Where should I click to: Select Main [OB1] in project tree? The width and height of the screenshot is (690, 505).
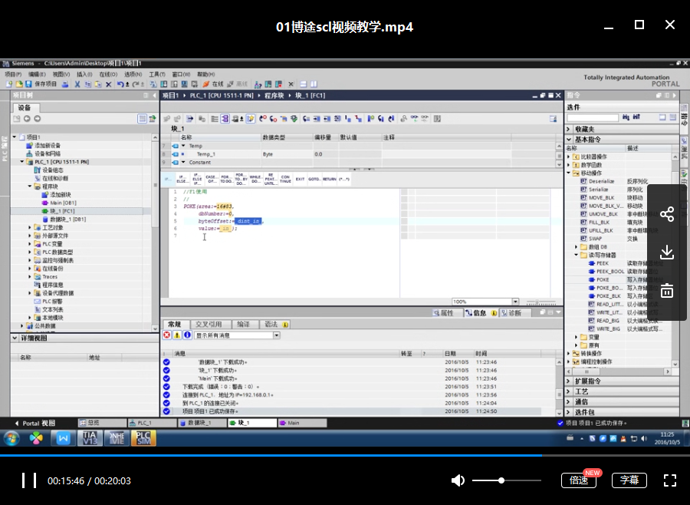pos(63,203)
